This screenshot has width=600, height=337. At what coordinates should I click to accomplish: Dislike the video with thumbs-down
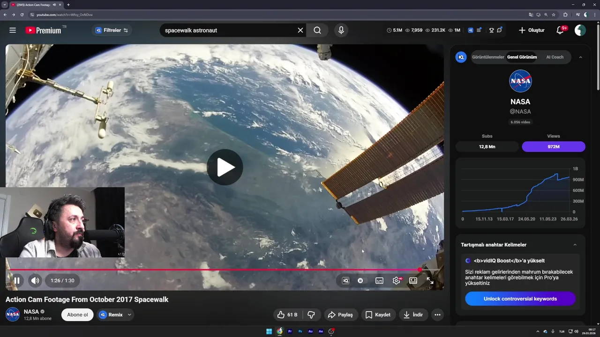click(x=311, y=315)
